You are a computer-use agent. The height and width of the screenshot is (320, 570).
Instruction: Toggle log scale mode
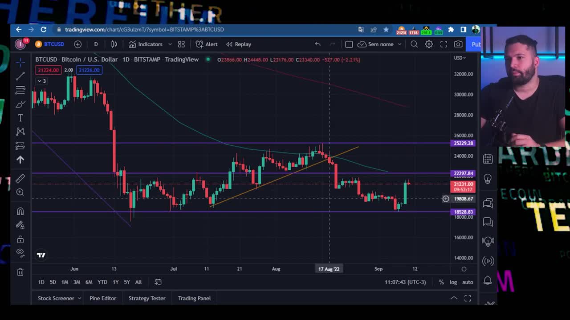(453, 282)
